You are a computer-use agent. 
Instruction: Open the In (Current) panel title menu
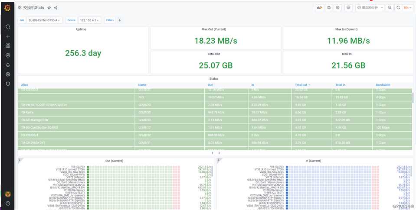pos(313,161)
